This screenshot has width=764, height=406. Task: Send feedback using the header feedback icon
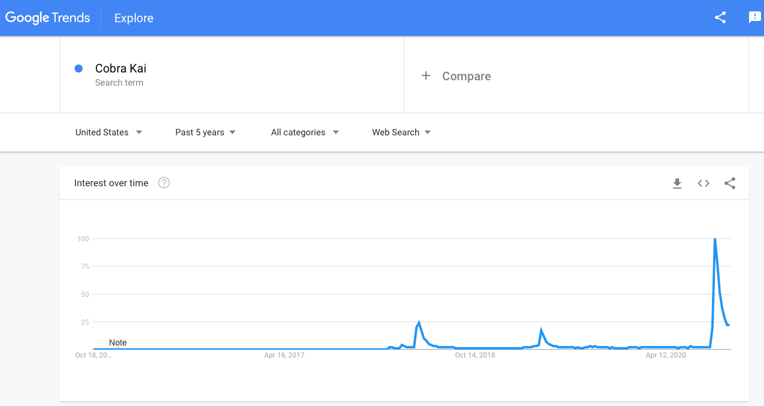click(754, 18)
